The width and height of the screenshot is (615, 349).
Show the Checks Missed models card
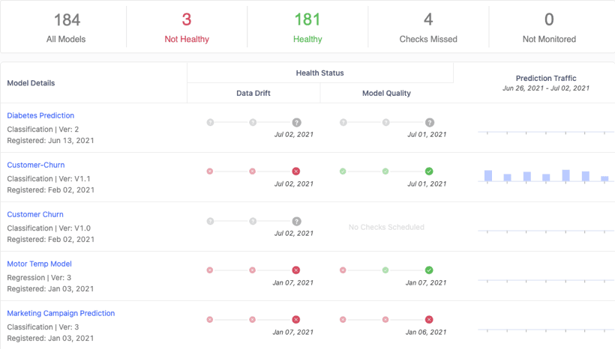click(x=428, y=28)
